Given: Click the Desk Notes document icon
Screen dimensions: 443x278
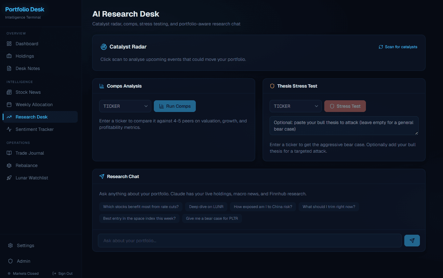Looking at the screenshot, I should [x=9, y=68].
